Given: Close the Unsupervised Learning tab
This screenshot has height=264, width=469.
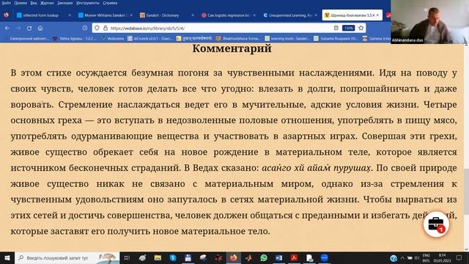Looking at the screenshot, I should [x=316, y=15].
